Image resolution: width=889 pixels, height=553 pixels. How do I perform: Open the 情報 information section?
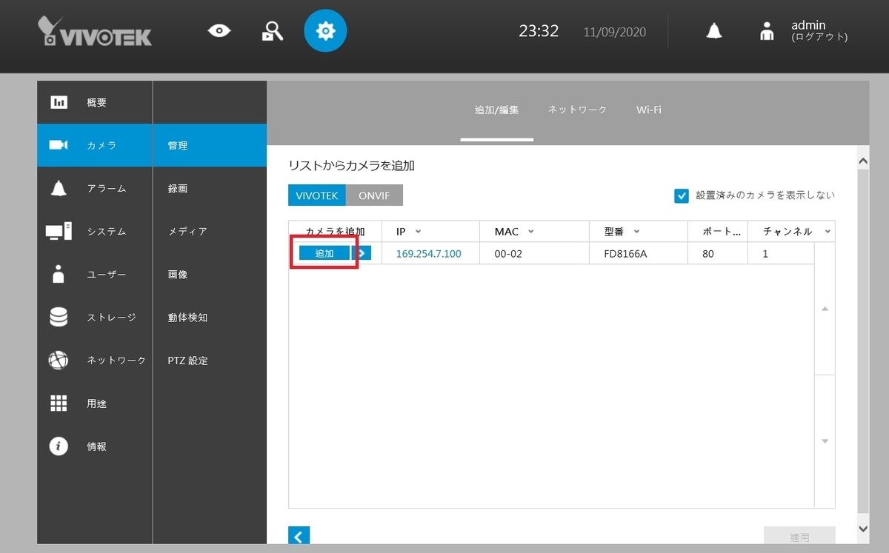click(x=95, y=446)
